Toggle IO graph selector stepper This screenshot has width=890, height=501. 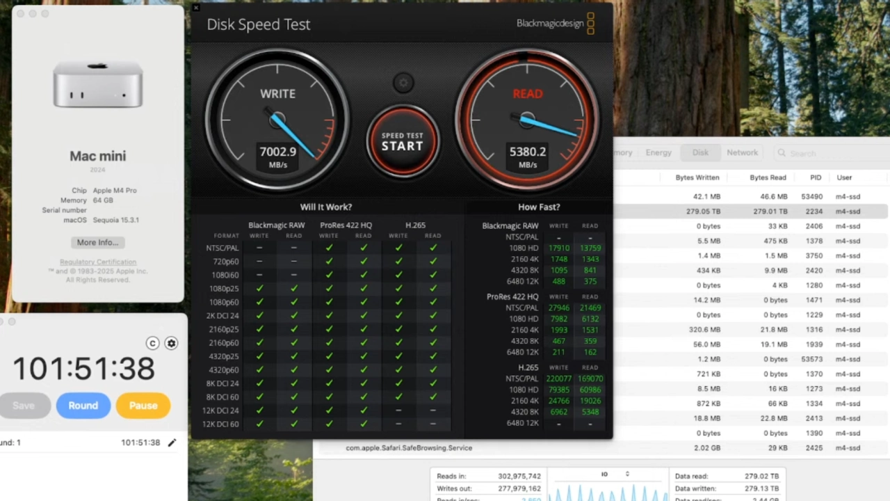pos(627,474)
